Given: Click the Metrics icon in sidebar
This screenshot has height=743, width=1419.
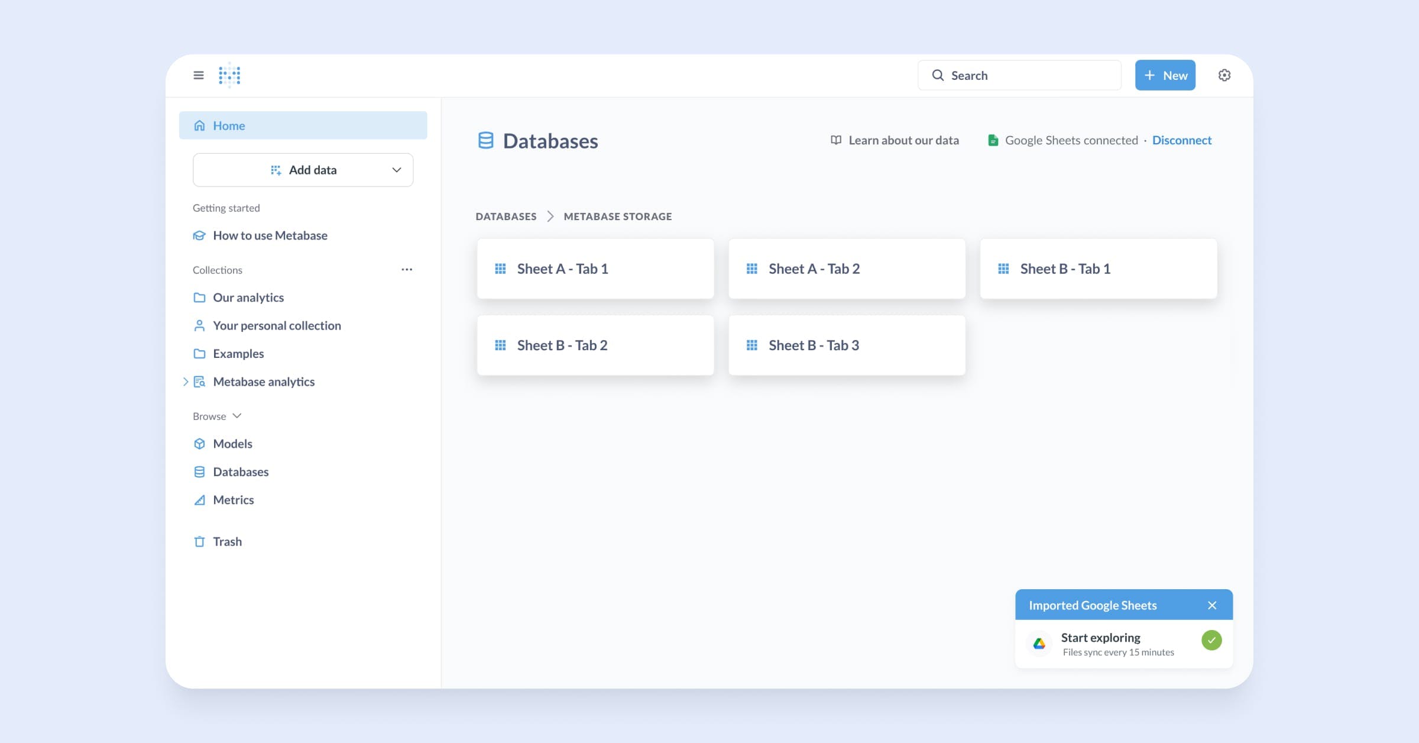Looking at the screenshot, I should (200, 500).
